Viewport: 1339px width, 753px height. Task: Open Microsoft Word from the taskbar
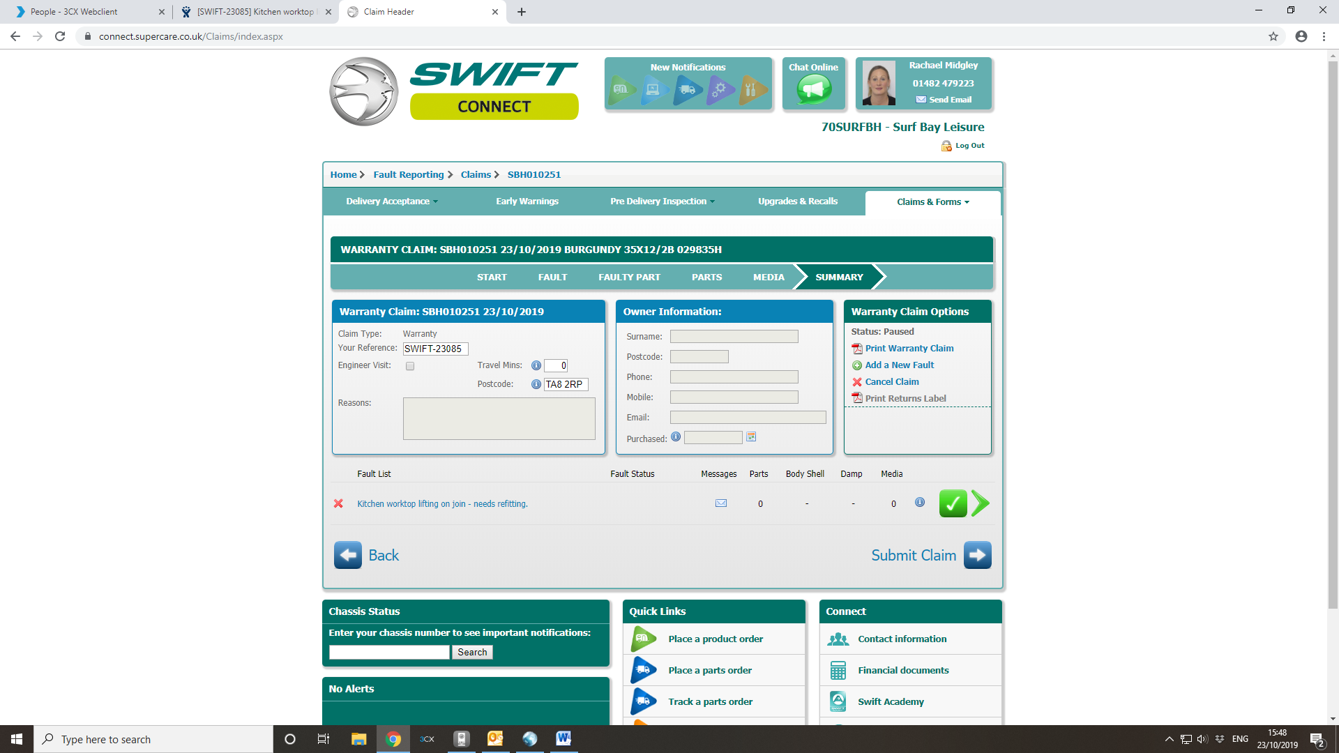click(563, 738)
